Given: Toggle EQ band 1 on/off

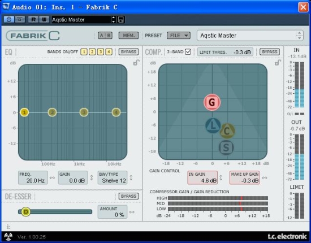Looking at the screenshot, I should (84, 52).
